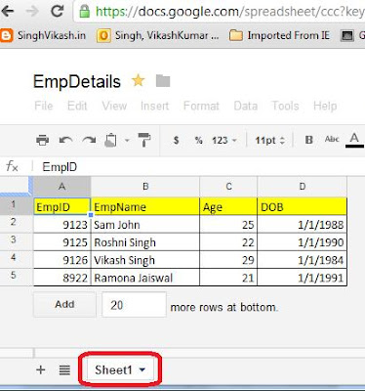Expand the clipboard dropdown arrow
This screenshot has height=391, width=365.
[x=127, y=141]
